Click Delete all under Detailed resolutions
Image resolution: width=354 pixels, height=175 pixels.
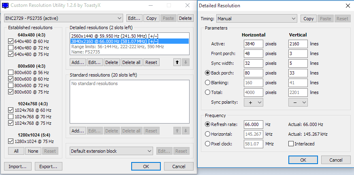(132, 62)
